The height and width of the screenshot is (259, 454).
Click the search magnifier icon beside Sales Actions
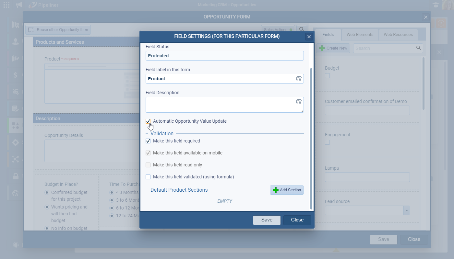[302, 29]
